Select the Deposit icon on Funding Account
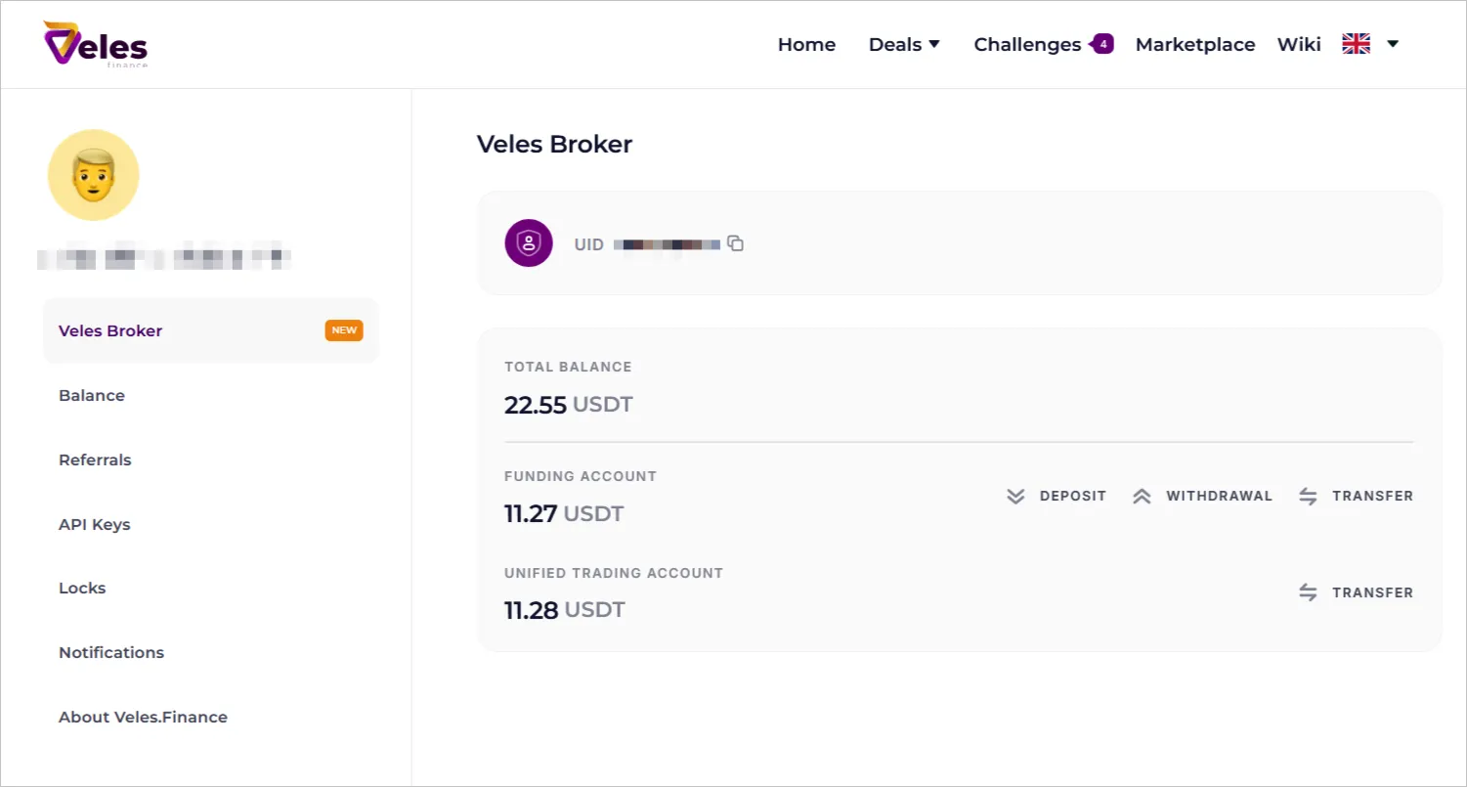This screenshot has width=1467, height=787. [1015, 496]
